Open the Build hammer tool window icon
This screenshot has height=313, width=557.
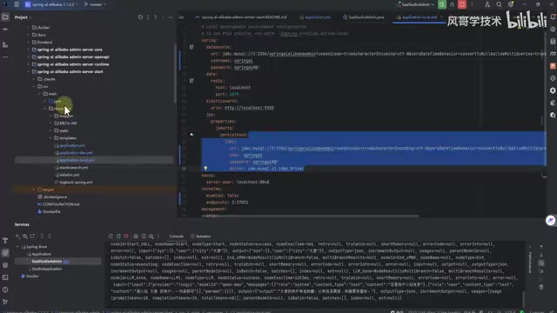pyautogui.click(x=5, y=241)
